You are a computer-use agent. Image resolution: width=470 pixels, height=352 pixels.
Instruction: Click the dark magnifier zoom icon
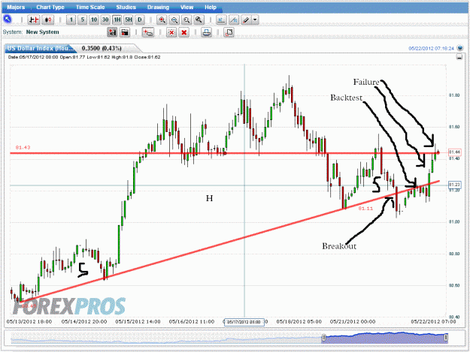[199, 20]
